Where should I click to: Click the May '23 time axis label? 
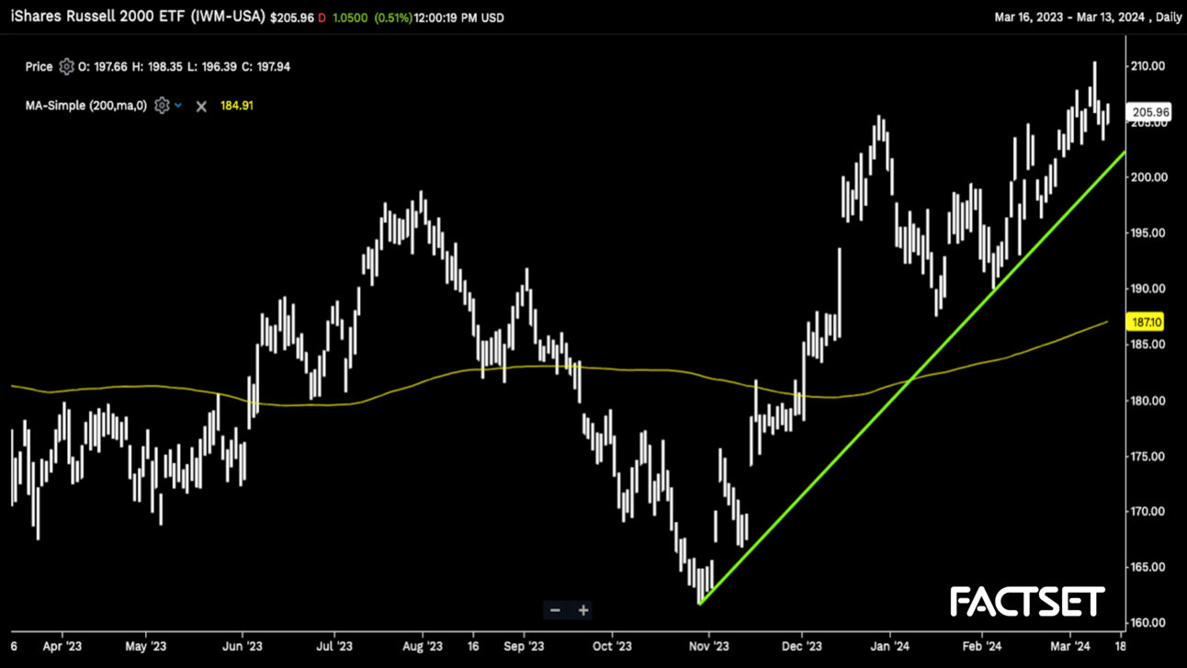coord(146,646)
